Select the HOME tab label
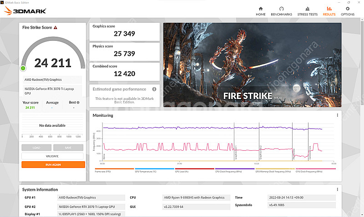The width and height of the screenshot is (364, 217). [260, 15]
